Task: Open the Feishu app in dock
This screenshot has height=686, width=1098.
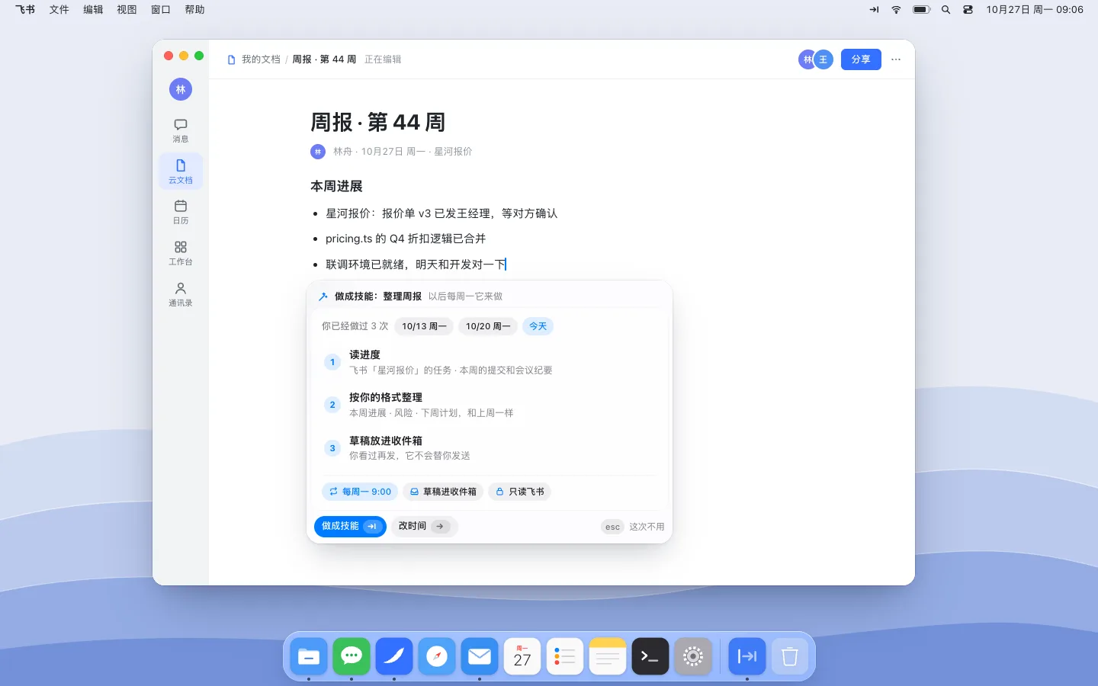Action: tap(394, 656)
